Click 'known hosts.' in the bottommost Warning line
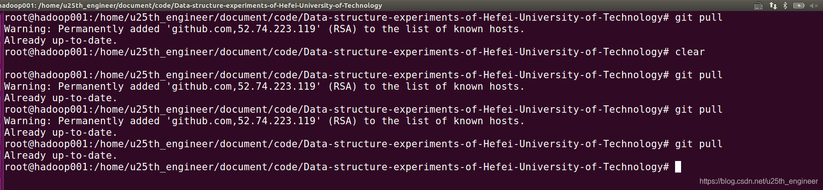The width and height of the screenshot is (823, 190). (489, 121)
